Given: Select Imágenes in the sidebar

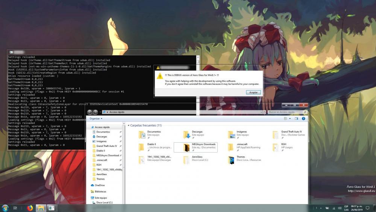Looking at the screenshot, I should pos(102,142).
